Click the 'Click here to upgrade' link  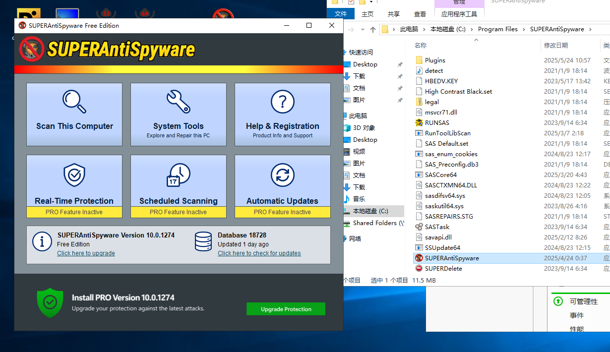(86, 253)
